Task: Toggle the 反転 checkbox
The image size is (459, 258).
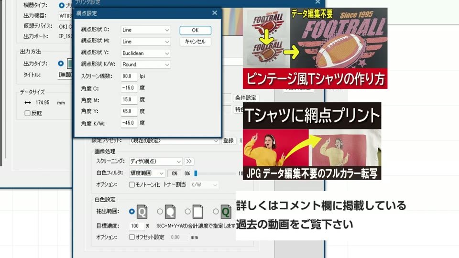Action: point(28,113)
